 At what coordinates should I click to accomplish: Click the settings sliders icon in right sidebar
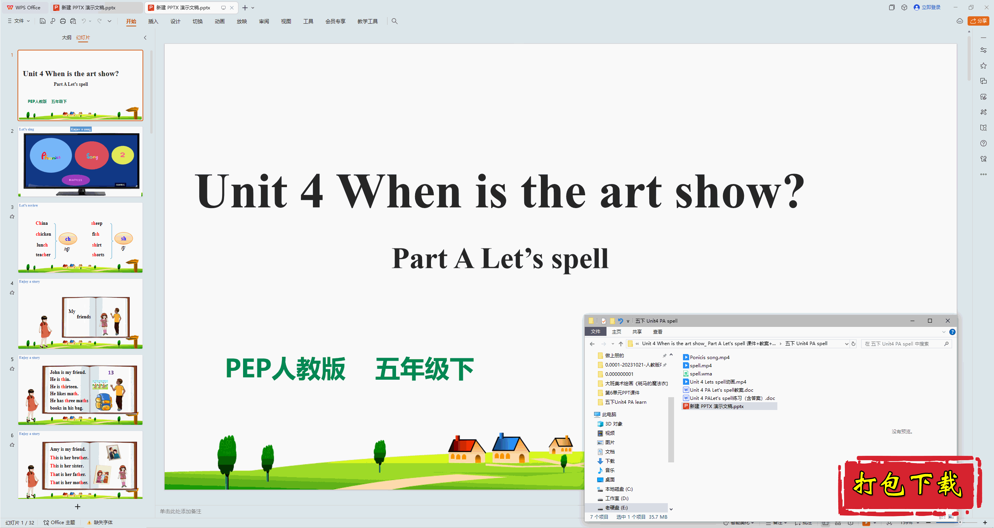tap(984, 50)
